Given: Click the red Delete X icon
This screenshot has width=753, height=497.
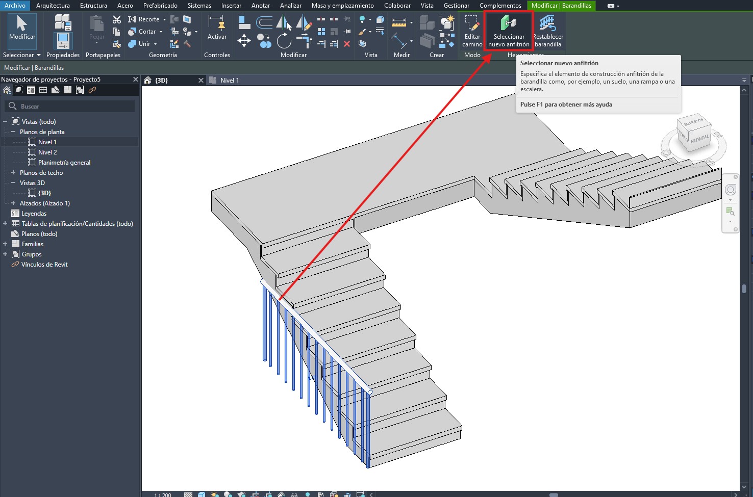Looking at the screenshot, I should 347,44.
